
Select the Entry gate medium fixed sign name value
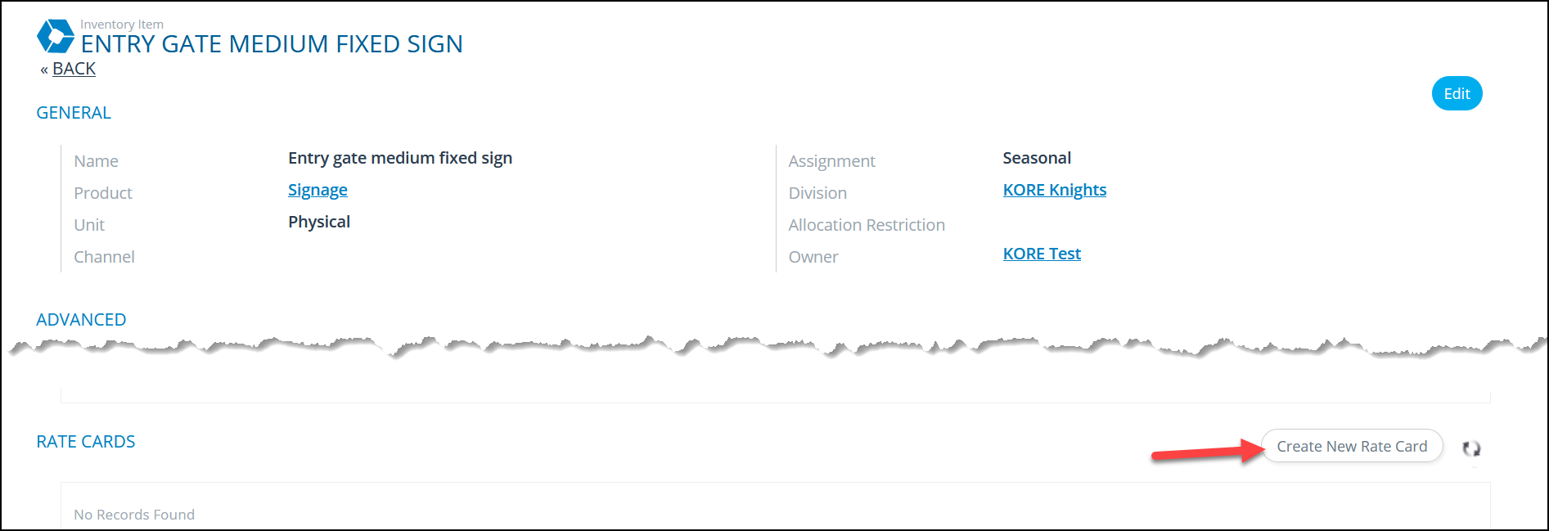click(400, 158)
